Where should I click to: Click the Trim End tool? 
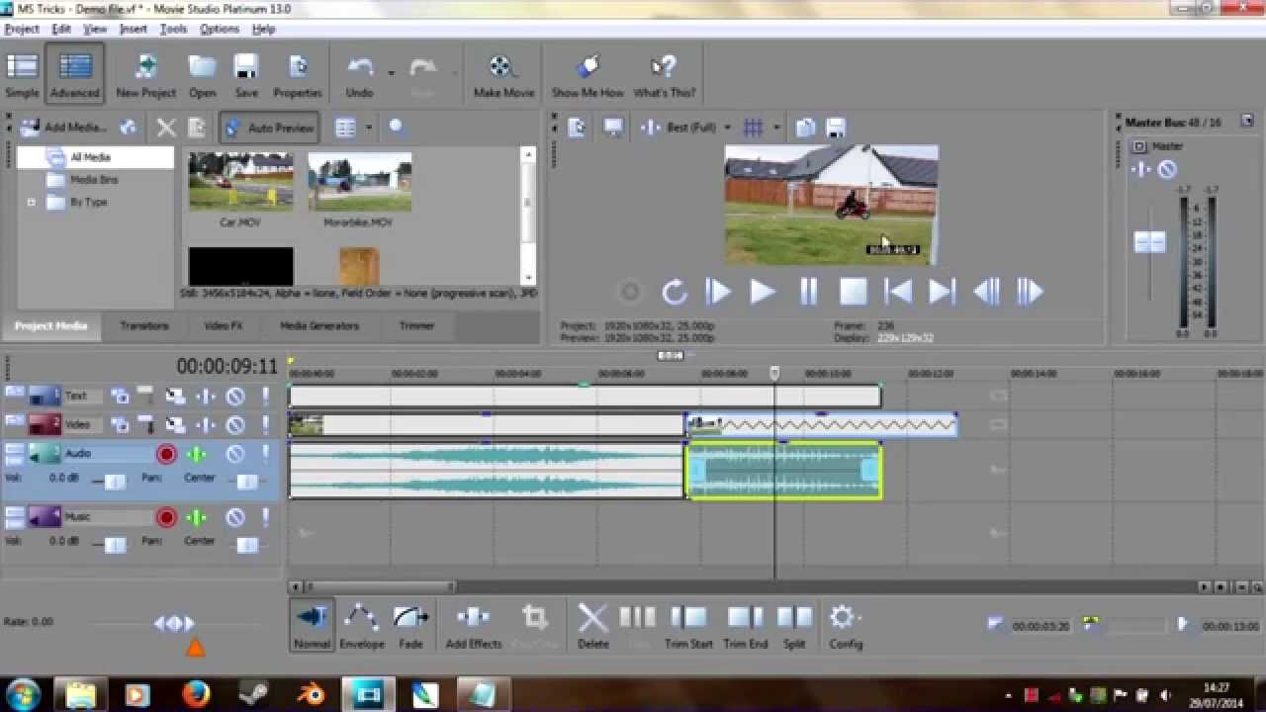[746, 626]
